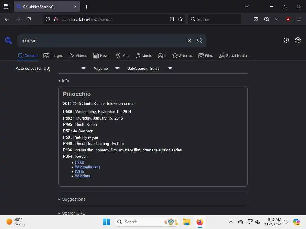Switch to the News category
The height and width of the screenshot is (229, 306).
pos(101,56)
